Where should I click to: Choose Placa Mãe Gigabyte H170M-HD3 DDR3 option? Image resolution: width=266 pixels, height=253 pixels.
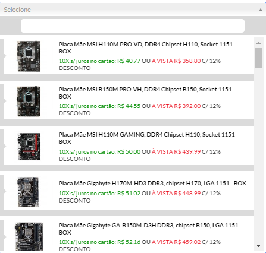[x=129, y=192]
